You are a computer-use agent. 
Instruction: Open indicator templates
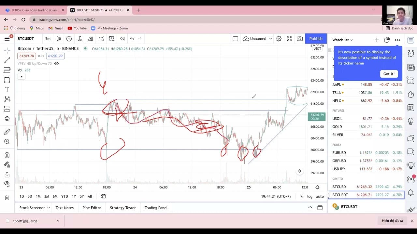tap(101, 39)
